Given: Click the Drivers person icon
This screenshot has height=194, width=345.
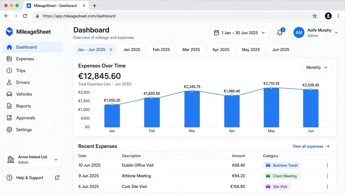Looking at the screenshot, I should click(x=9, y=82).
